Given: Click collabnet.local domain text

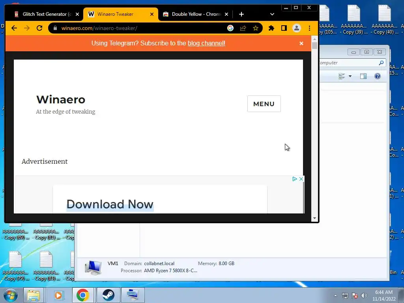Looking at the screenshot, I should pyautogui.click(x=159, y=263).
